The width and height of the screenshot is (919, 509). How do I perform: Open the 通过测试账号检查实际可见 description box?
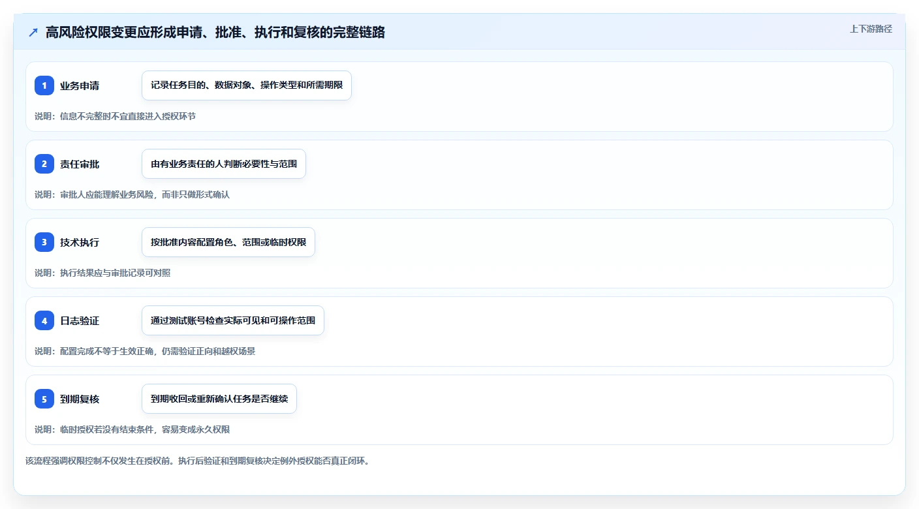233,320
